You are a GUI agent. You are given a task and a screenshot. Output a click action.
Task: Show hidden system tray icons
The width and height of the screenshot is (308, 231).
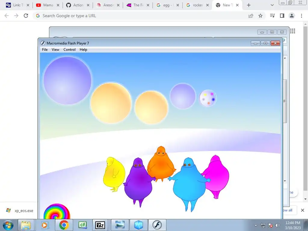coord(256,225)
